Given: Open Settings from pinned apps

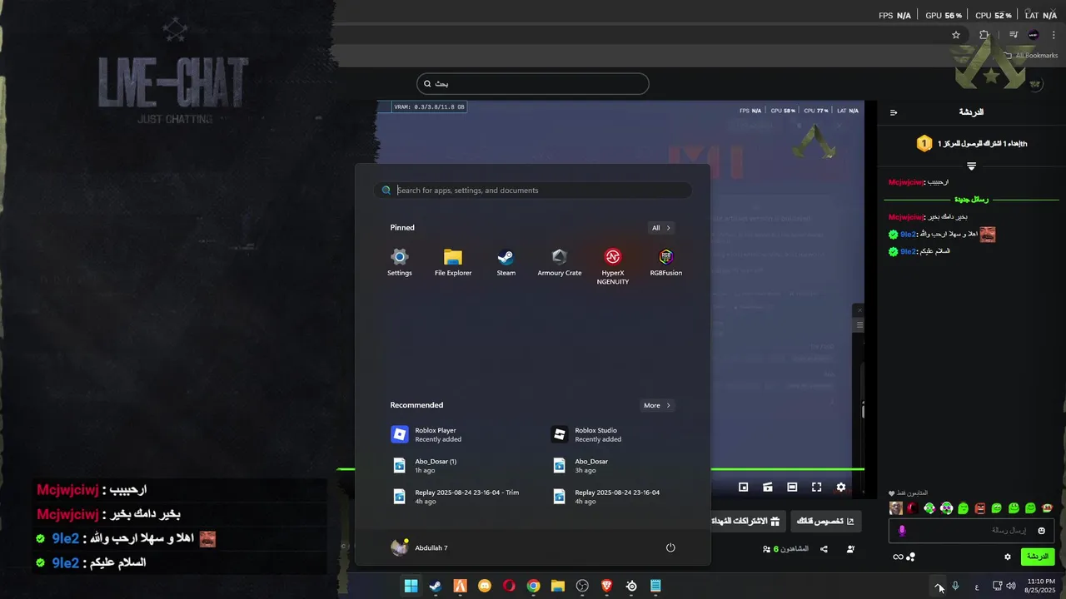Looking at the screenshot, I should (x=400, y=262).
